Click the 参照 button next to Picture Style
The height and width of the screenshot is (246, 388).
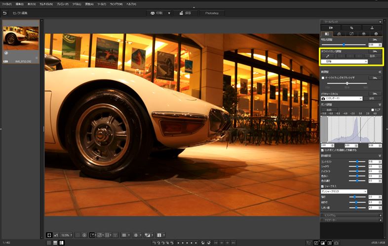pyautogui.click(x=372, y=98)
